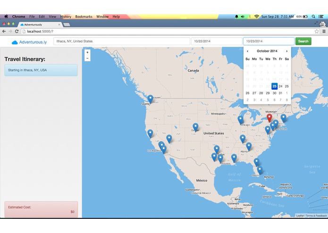Open the Edit menu

point(42,17)
